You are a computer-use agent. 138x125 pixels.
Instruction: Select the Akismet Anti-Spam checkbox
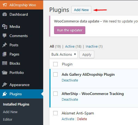click(55, 113)
